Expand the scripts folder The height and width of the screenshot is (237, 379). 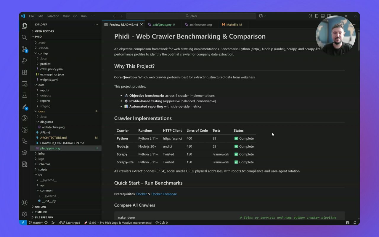66,170
